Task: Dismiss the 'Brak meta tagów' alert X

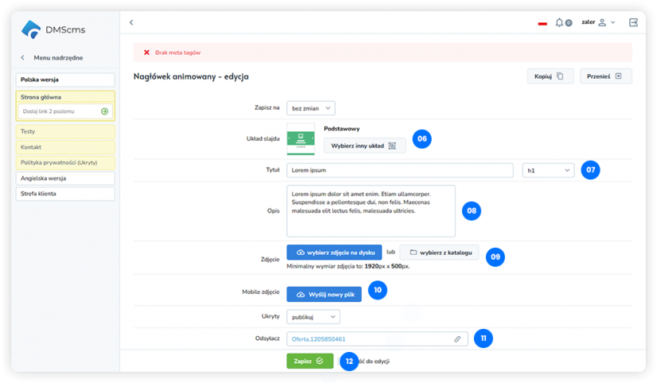Action: coord(147,53)
